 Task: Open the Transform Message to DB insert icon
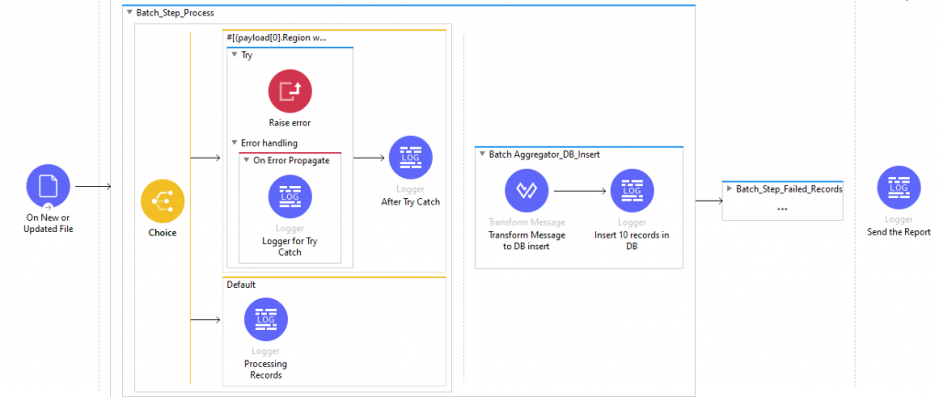pos(526,191)
